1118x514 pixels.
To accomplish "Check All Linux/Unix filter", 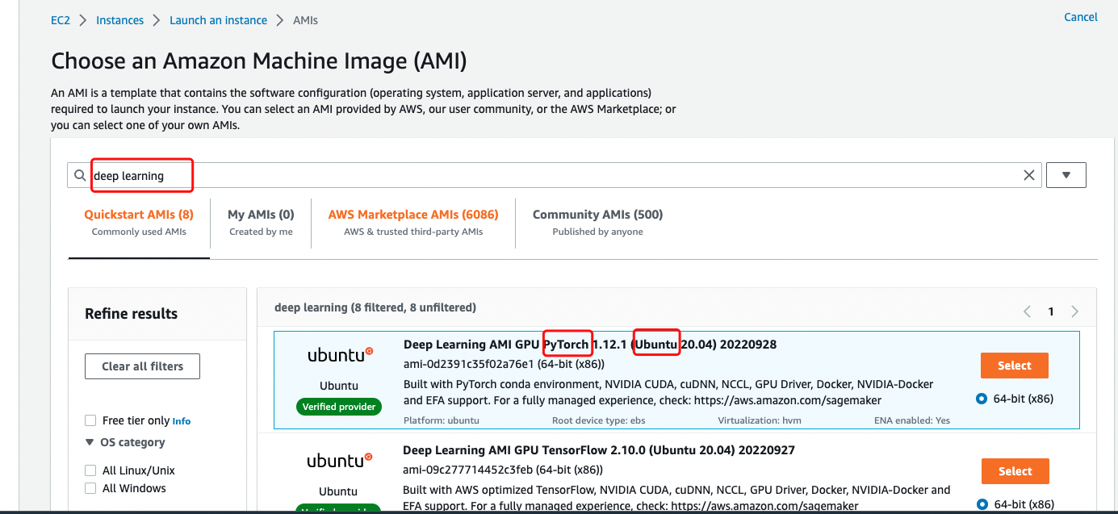I will (91, 470).
